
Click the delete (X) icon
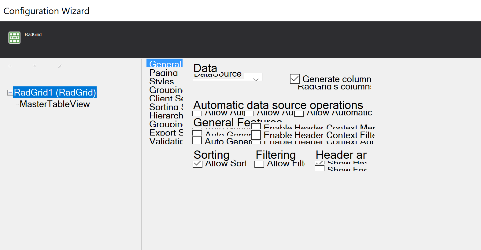(x=35, y=66)
